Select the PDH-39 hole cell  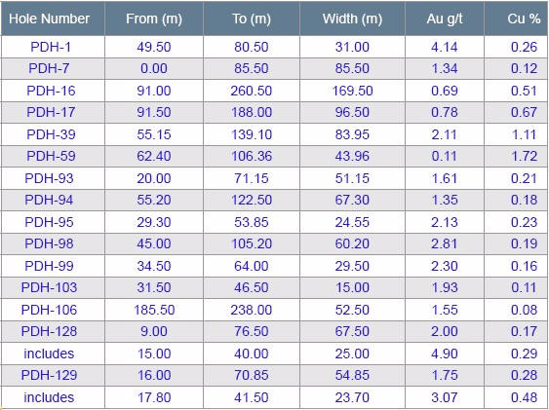(51, 134)
